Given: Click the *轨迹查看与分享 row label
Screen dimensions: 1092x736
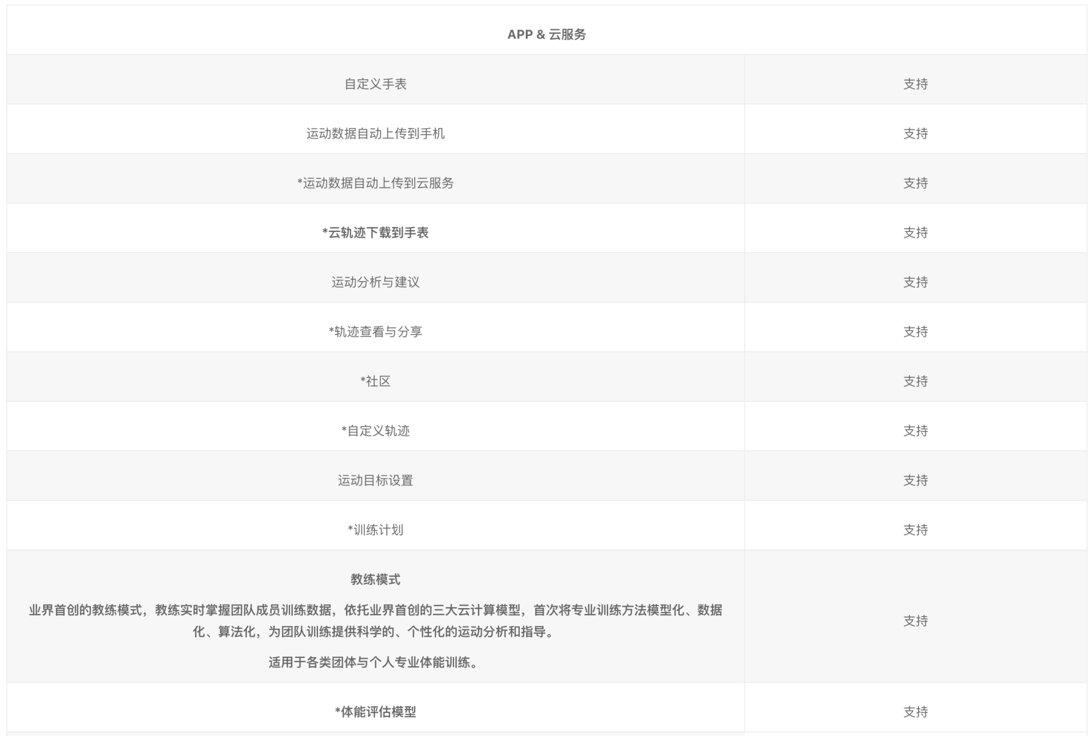Looking at the screenshot, I should [x=375, y=332].
